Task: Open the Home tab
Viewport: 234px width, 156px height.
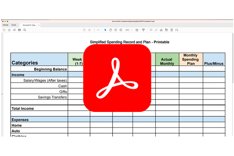Action: (5, 25)
